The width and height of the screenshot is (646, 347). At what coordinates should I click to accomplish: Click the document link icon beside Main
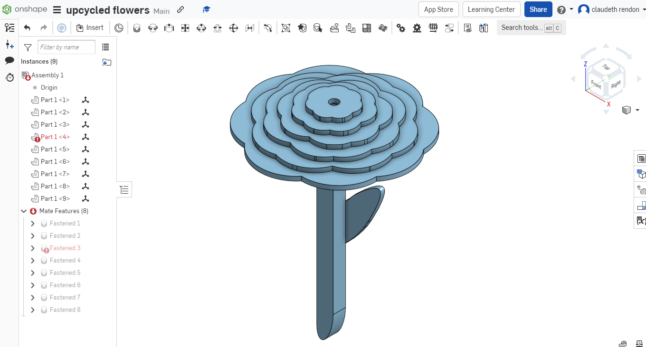tap(180, 9)
